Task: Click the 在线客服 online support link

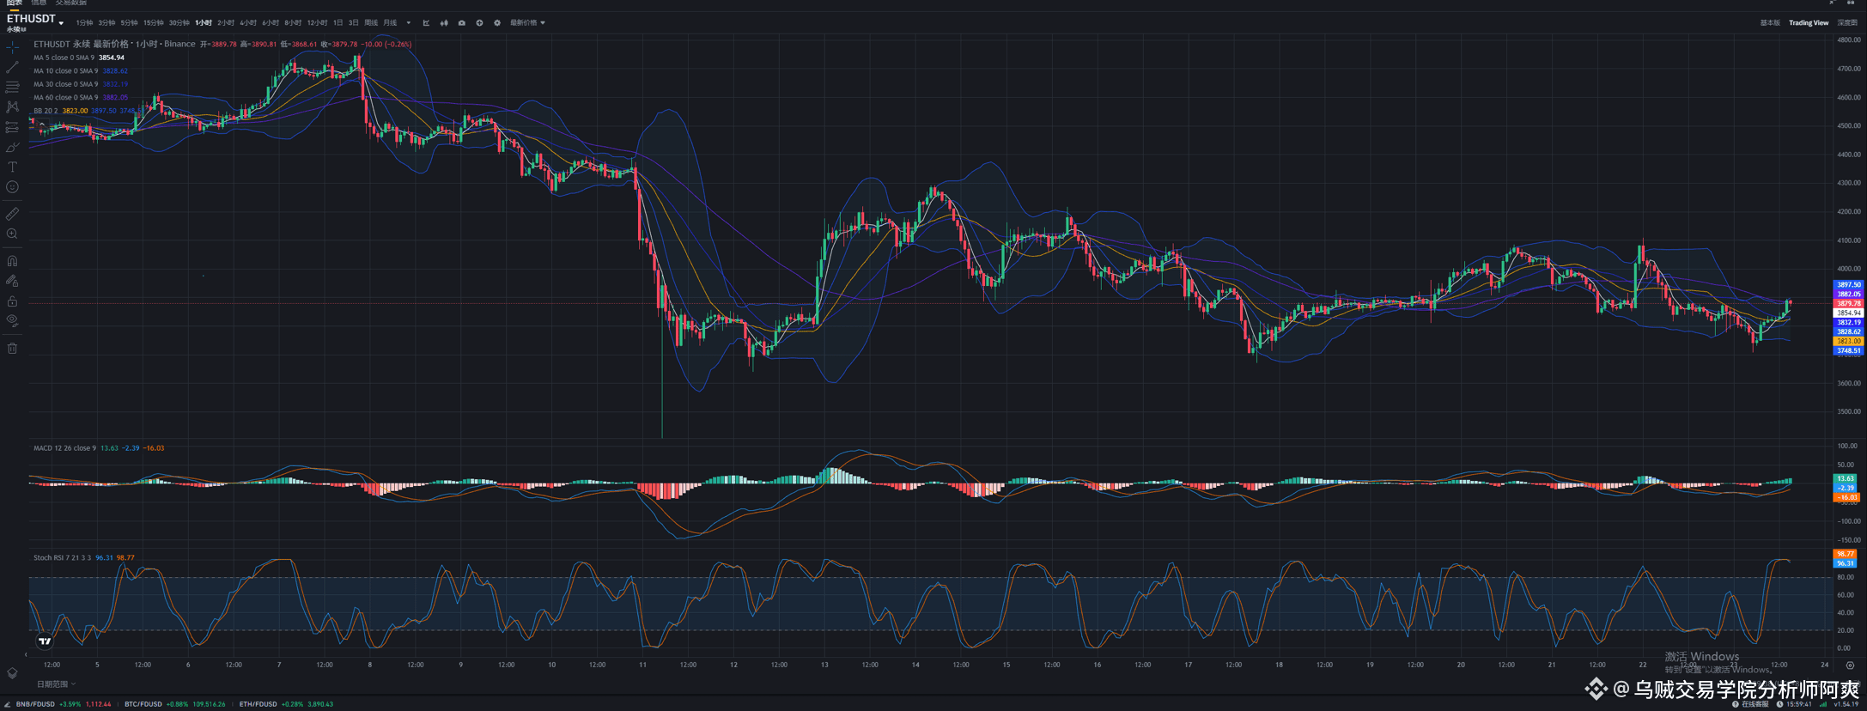Action: (1750, 704)
